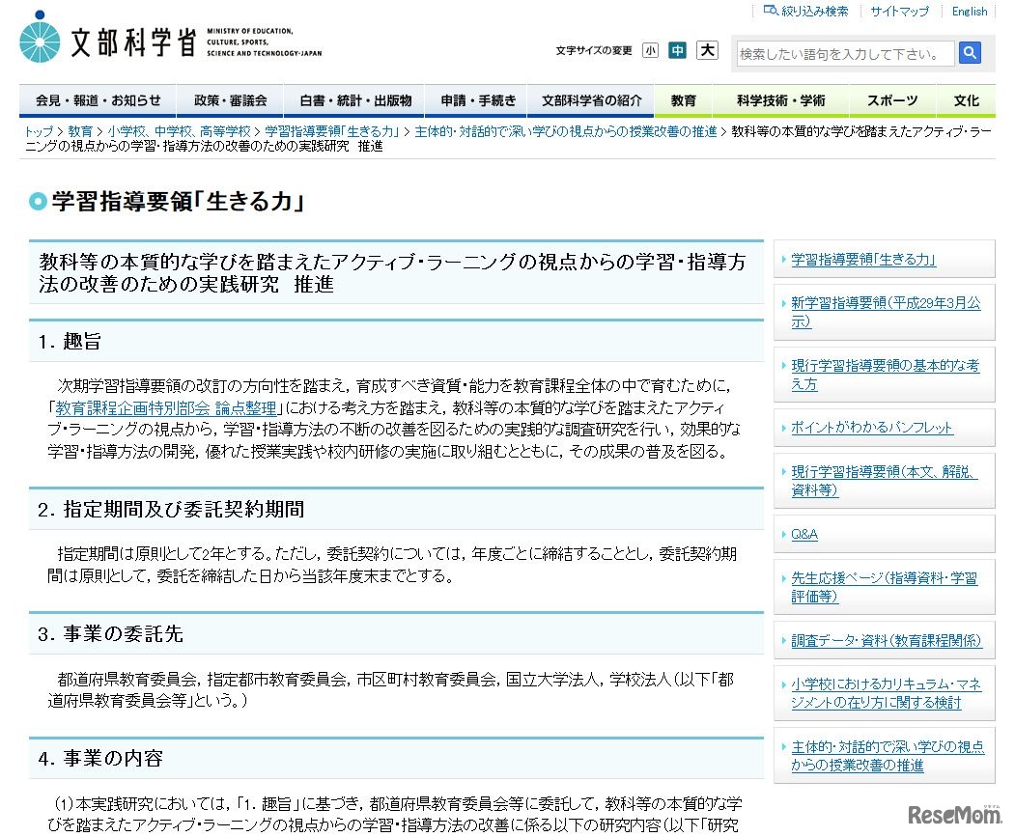Image resolution: width=1015 pixels, height=837 pixels.
Task: Open the 科学技術・学術 nav tab
Action: (x=780, y=100)
